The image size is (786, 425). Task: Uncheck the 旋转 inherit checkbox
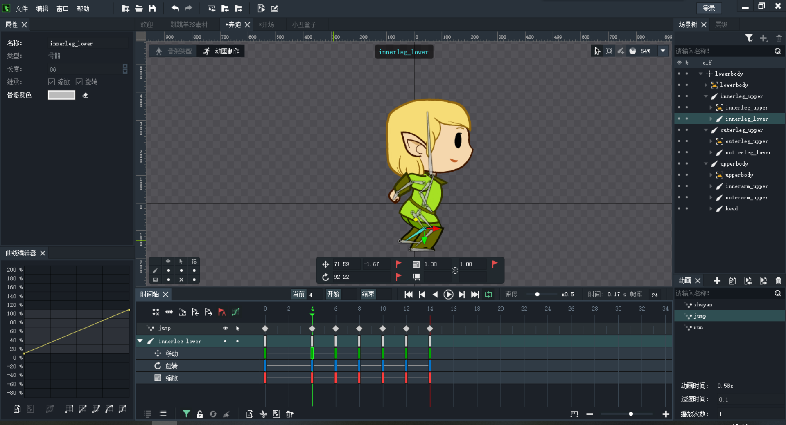click(79, 82)
